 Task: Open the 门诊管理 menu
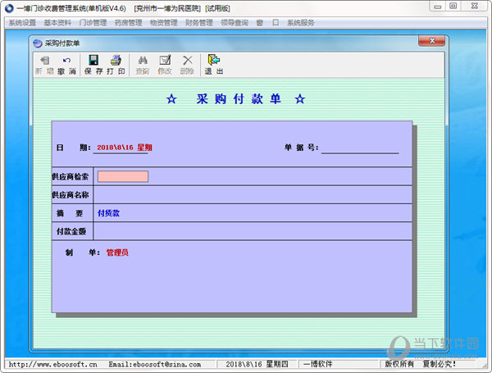(x=91, y=23)
